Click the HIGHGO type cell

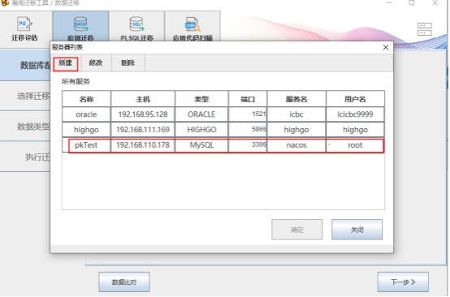pyautogui.click(x=201, y=130)
